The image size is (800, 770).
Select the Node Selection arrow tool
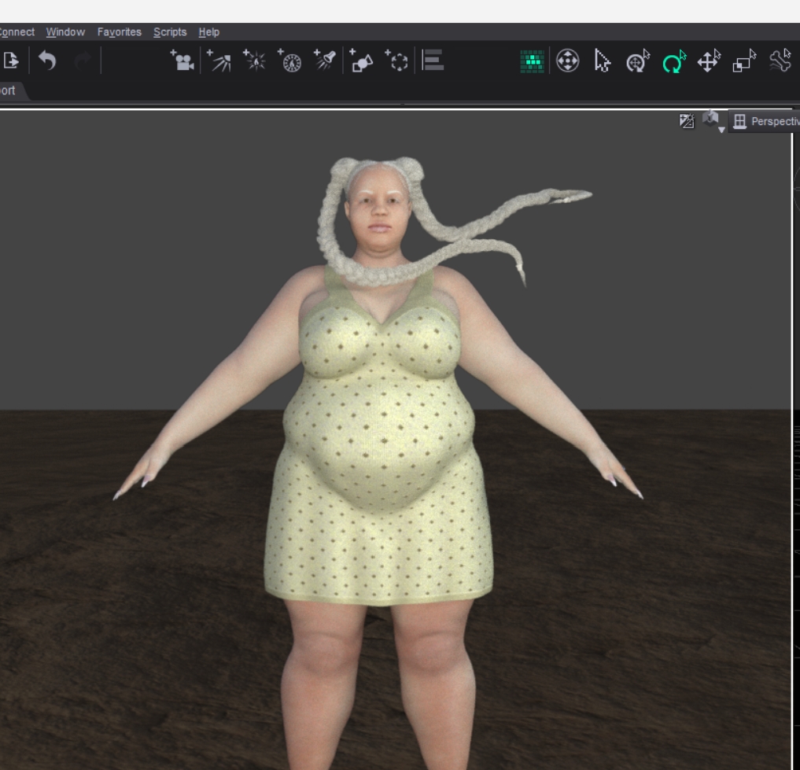603,61
